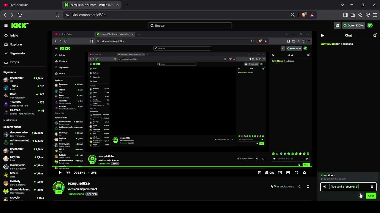Open RafBally recommended channel

click(24, 183)
